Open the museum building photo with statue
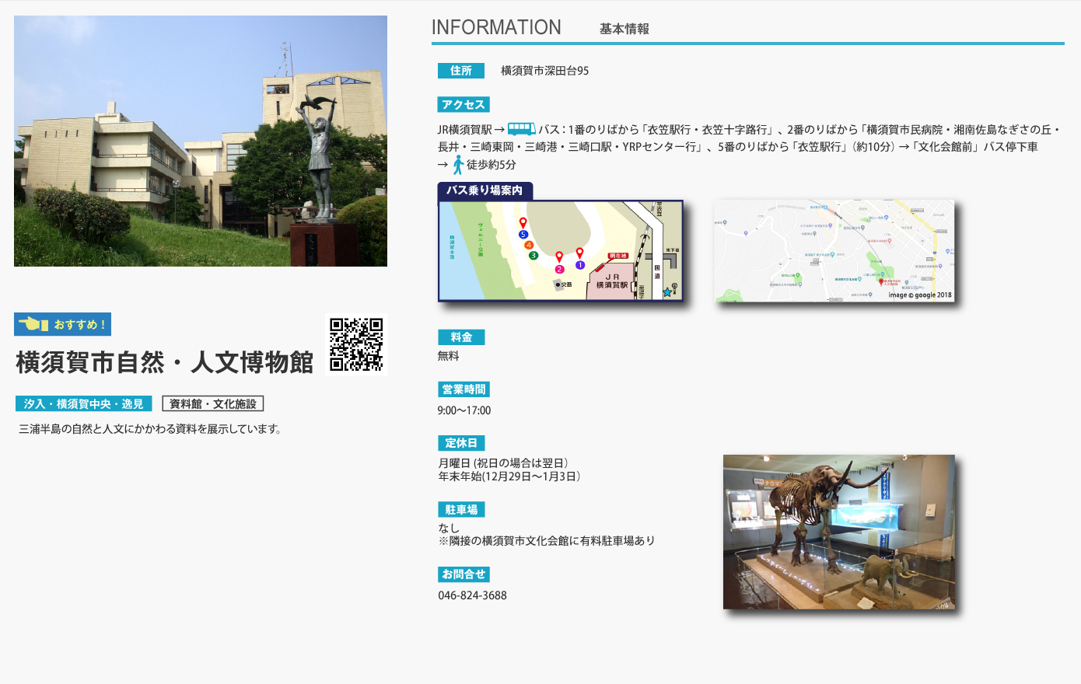This screenshot has height=684, width=1081. point(201,141)
